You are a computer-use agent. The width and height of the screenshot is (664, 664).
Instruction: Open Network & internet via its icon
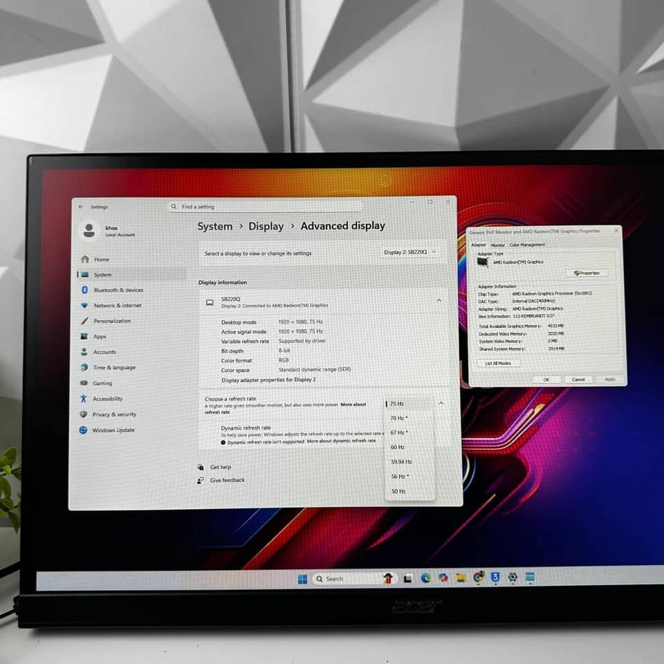(84, 305)
